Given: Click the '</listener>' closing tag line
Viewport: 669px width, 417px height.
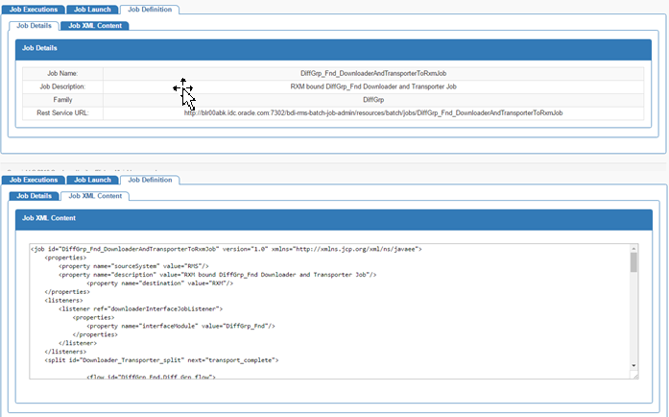Looking at the screenshot, I should 78,343.
